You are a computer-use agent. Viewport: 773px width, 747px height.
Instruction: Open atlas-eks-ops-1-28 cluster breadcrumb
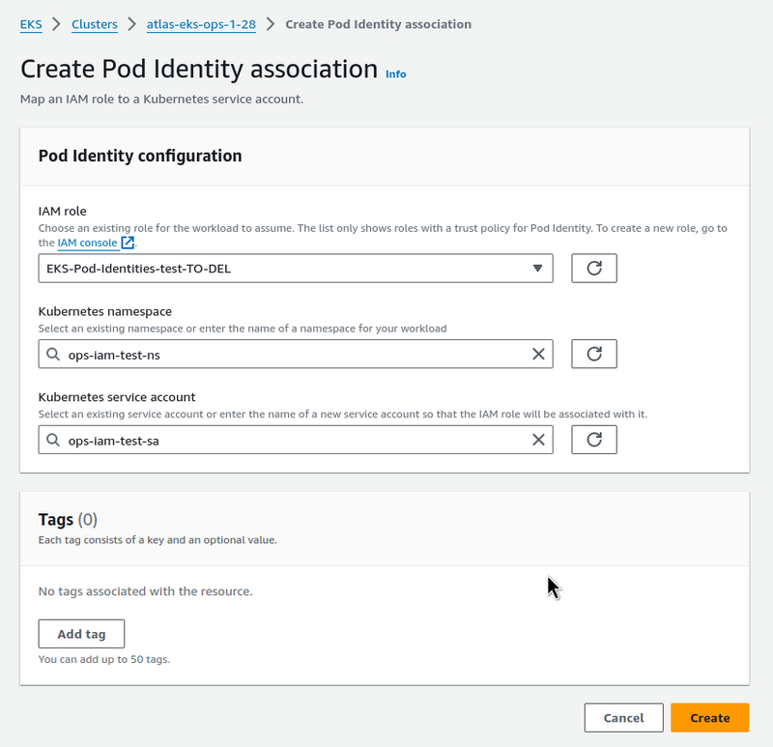click(201, 24)
